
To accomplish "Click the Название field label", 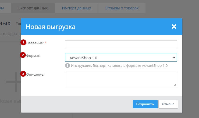I will click(35, 43).
